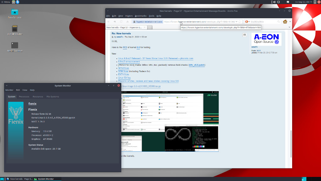The height and width of the screenshot is (181, 321).
Task: Open the toolbar overflow chevron beside monkey icon
Action: click(x=290, y=22)
